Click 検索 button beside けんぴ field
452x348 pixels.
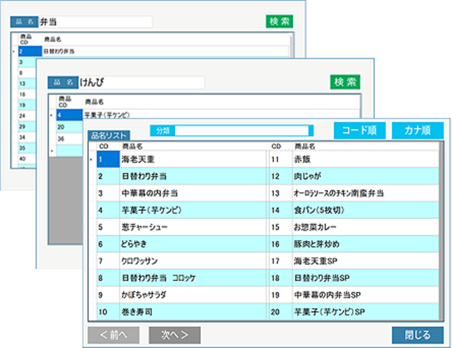point(345,82)
